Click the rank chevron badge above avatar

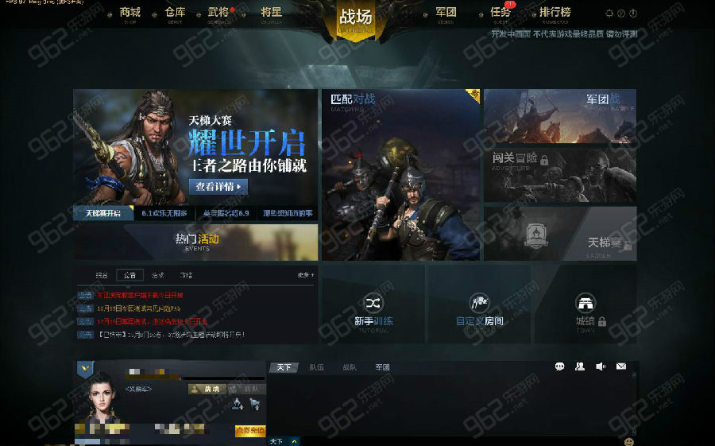(85, 368)
